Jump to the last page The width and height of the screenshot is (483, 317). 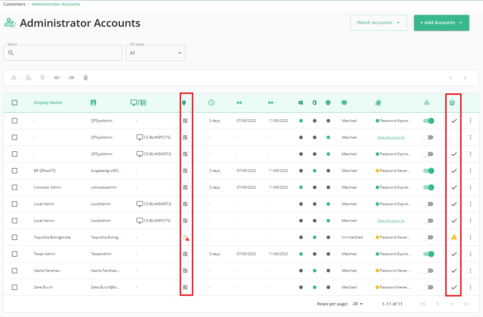(x=466, y=304)
